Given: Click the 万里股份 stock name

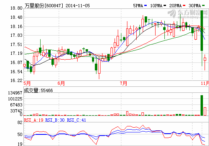Looking at the screenshot, I should pyautogui.click(x=34, y=6).
